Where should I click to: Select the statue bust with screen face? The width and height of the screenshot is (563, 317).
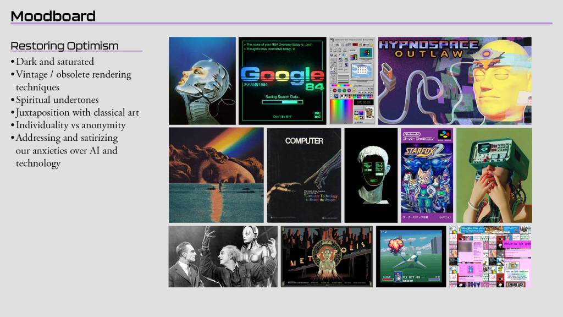pyautogui.click(x=371, y=175)
